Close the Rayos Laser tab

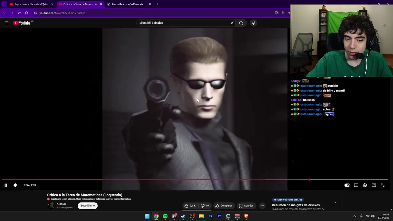[52, 4]
